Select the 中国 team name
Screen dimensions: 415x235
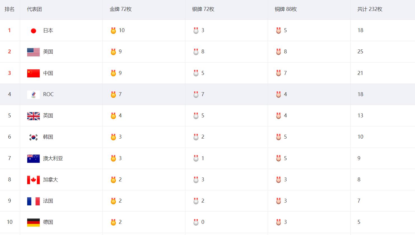tap(48, 73)
